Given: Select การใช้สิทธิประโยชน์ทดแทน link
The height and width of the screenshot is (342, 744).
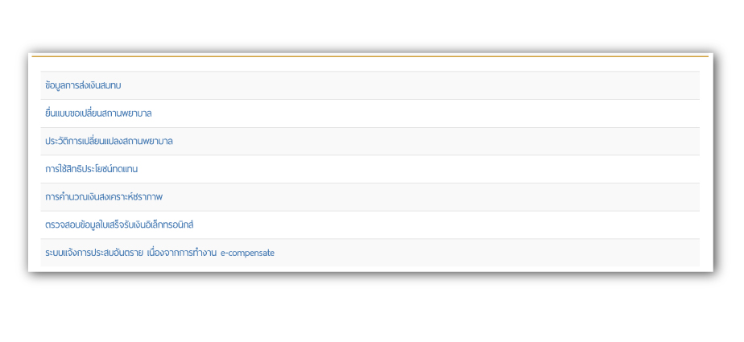Looking at the screenshot, I should (x=91, y=169).
